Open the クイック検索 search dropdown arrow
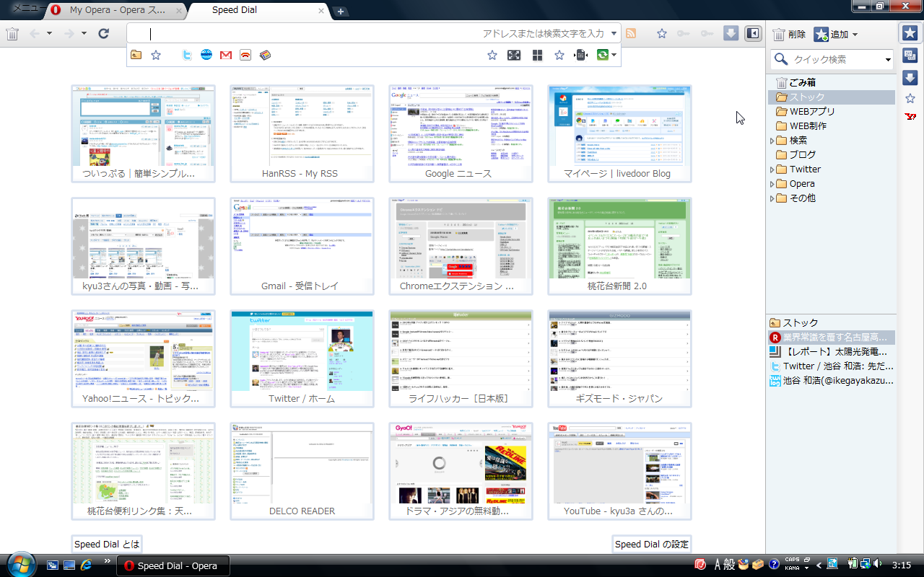The height and width of the screenshot is (577, 924). point(889,60)
